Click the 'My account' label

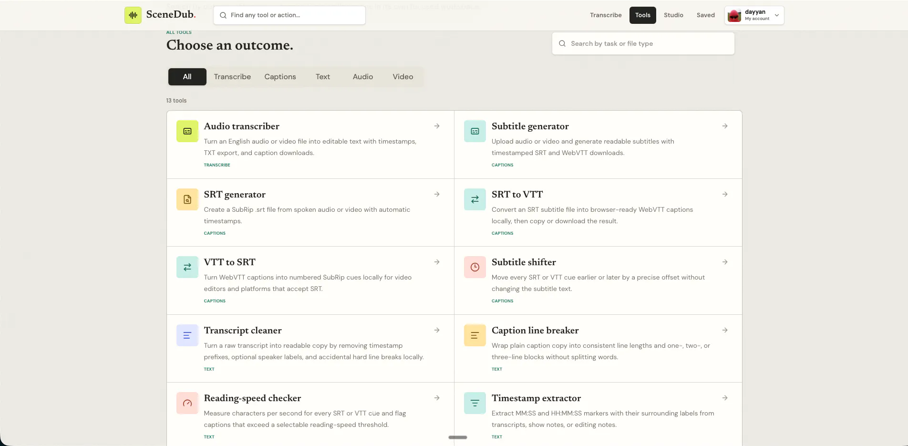(x=757, y=19)
